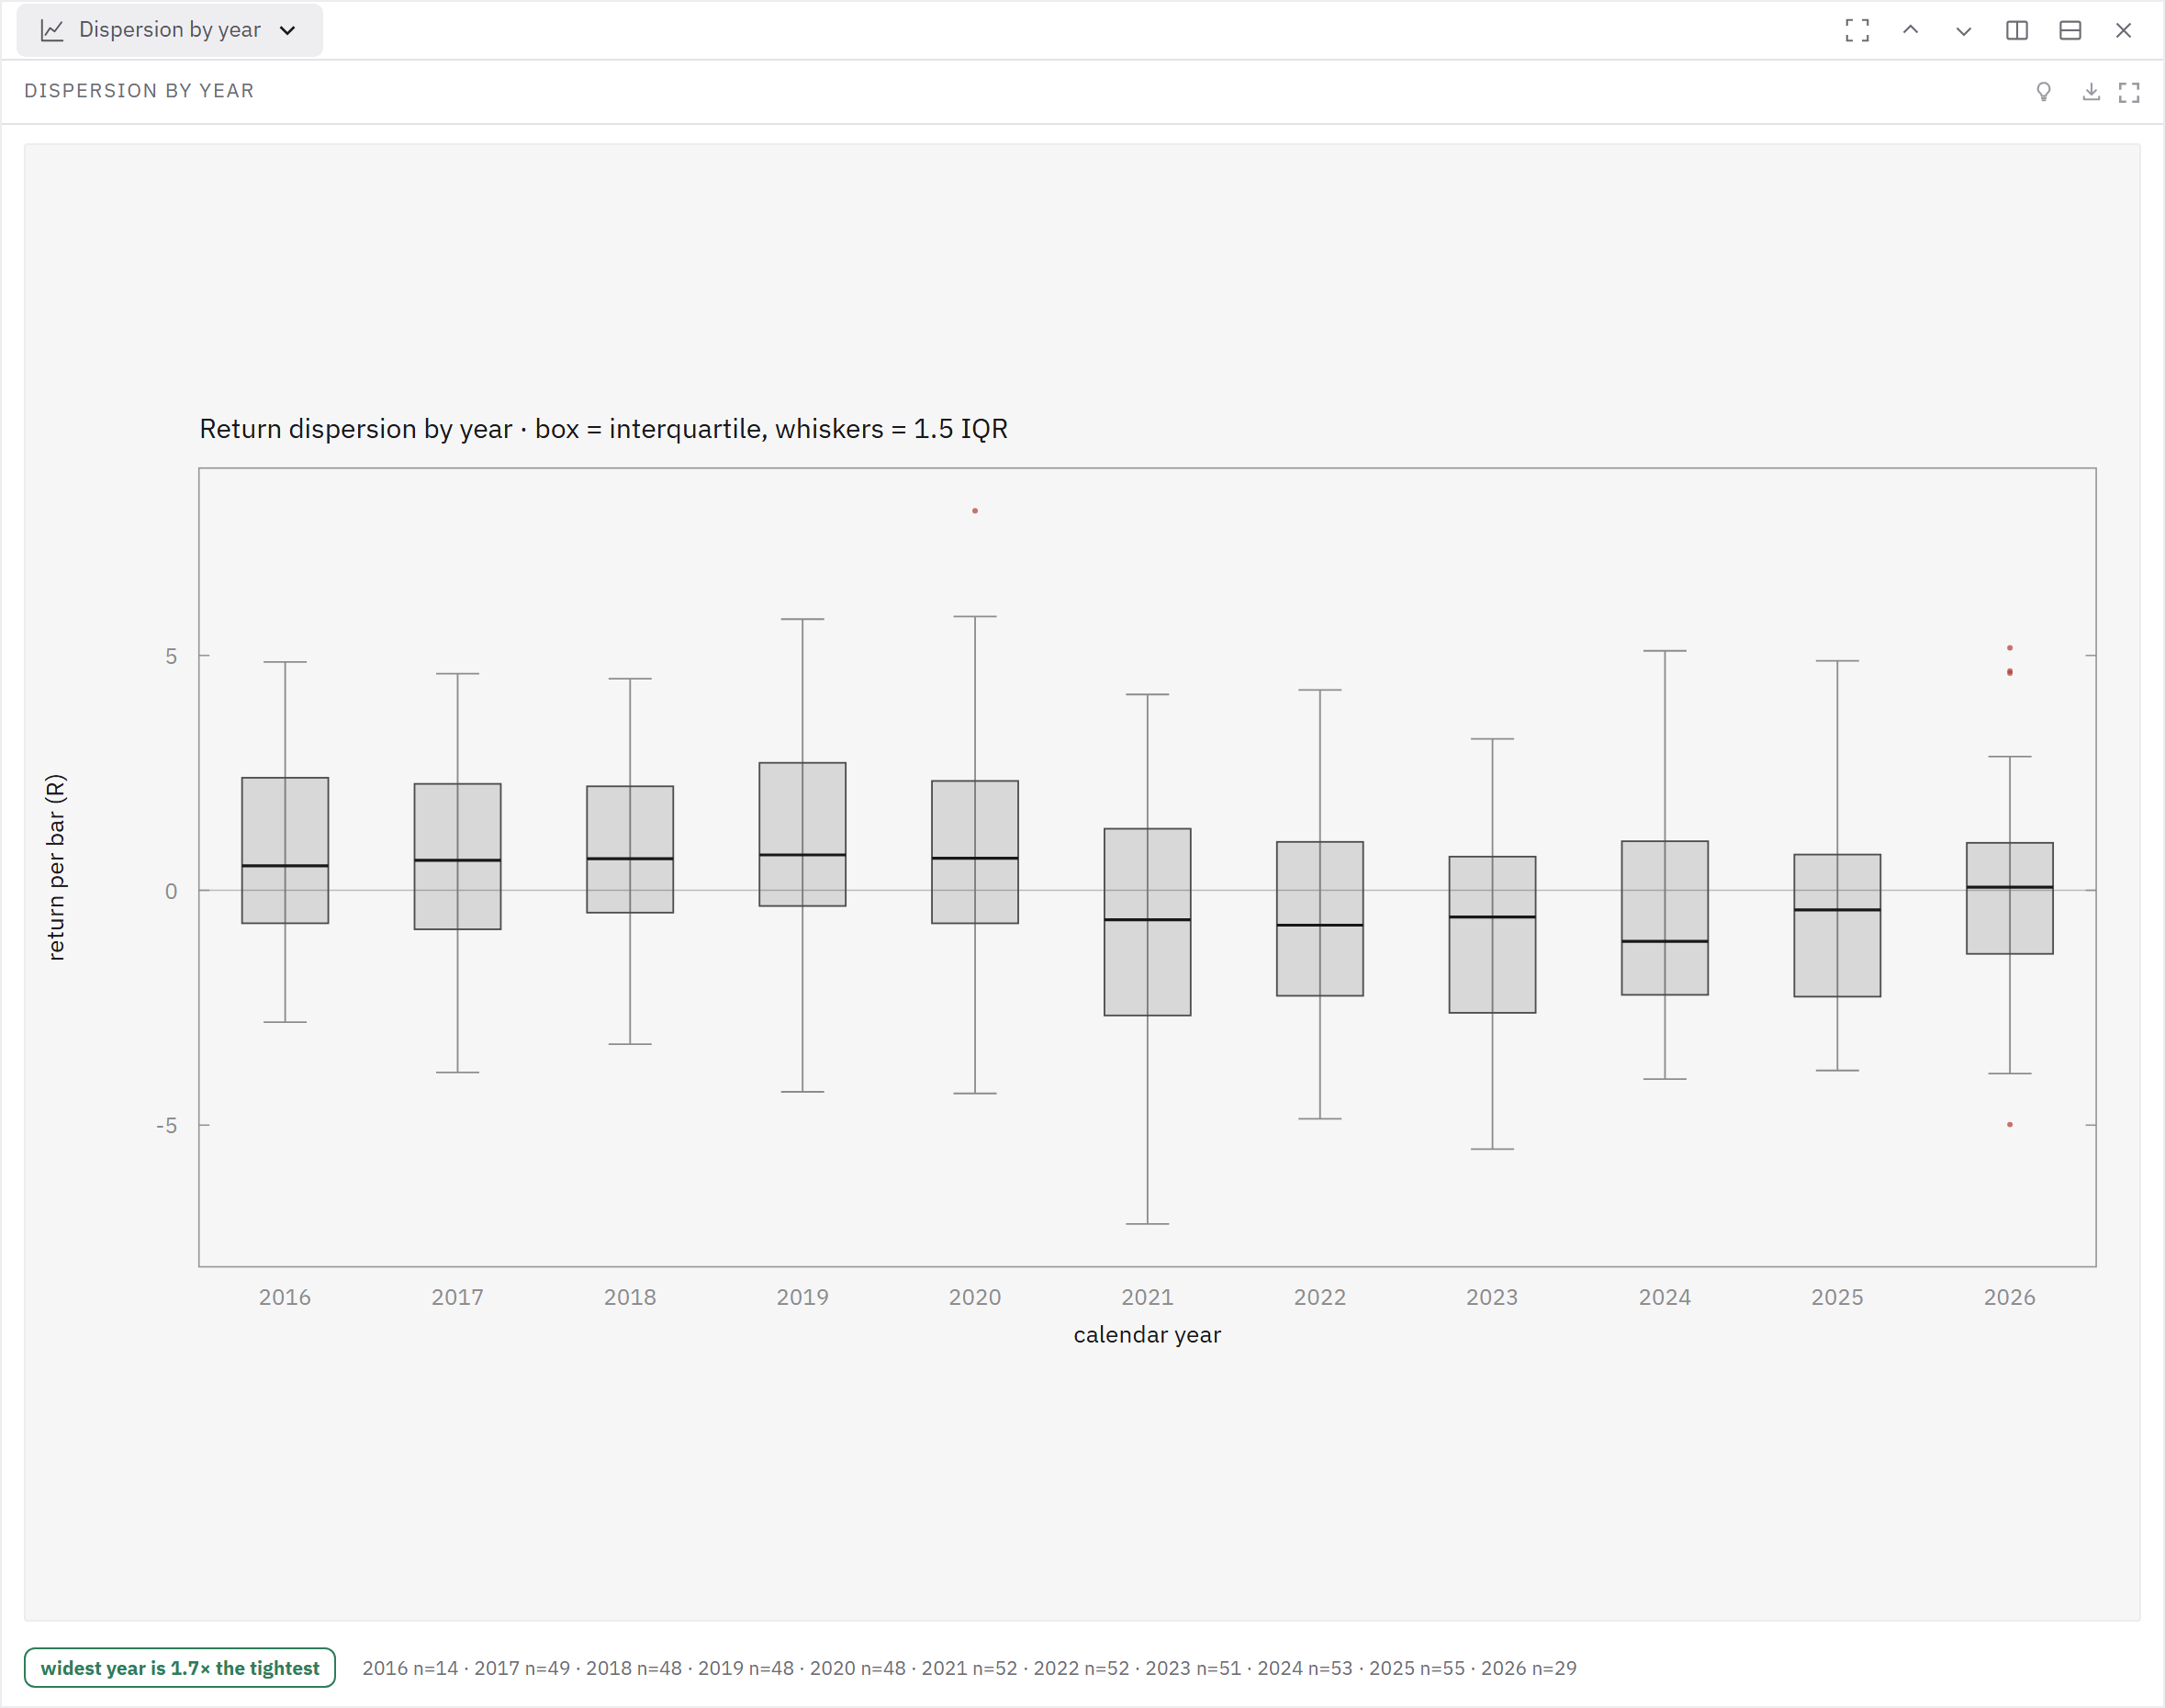
Task: Click the y-axis tick label 5
Action: (171, 656)
